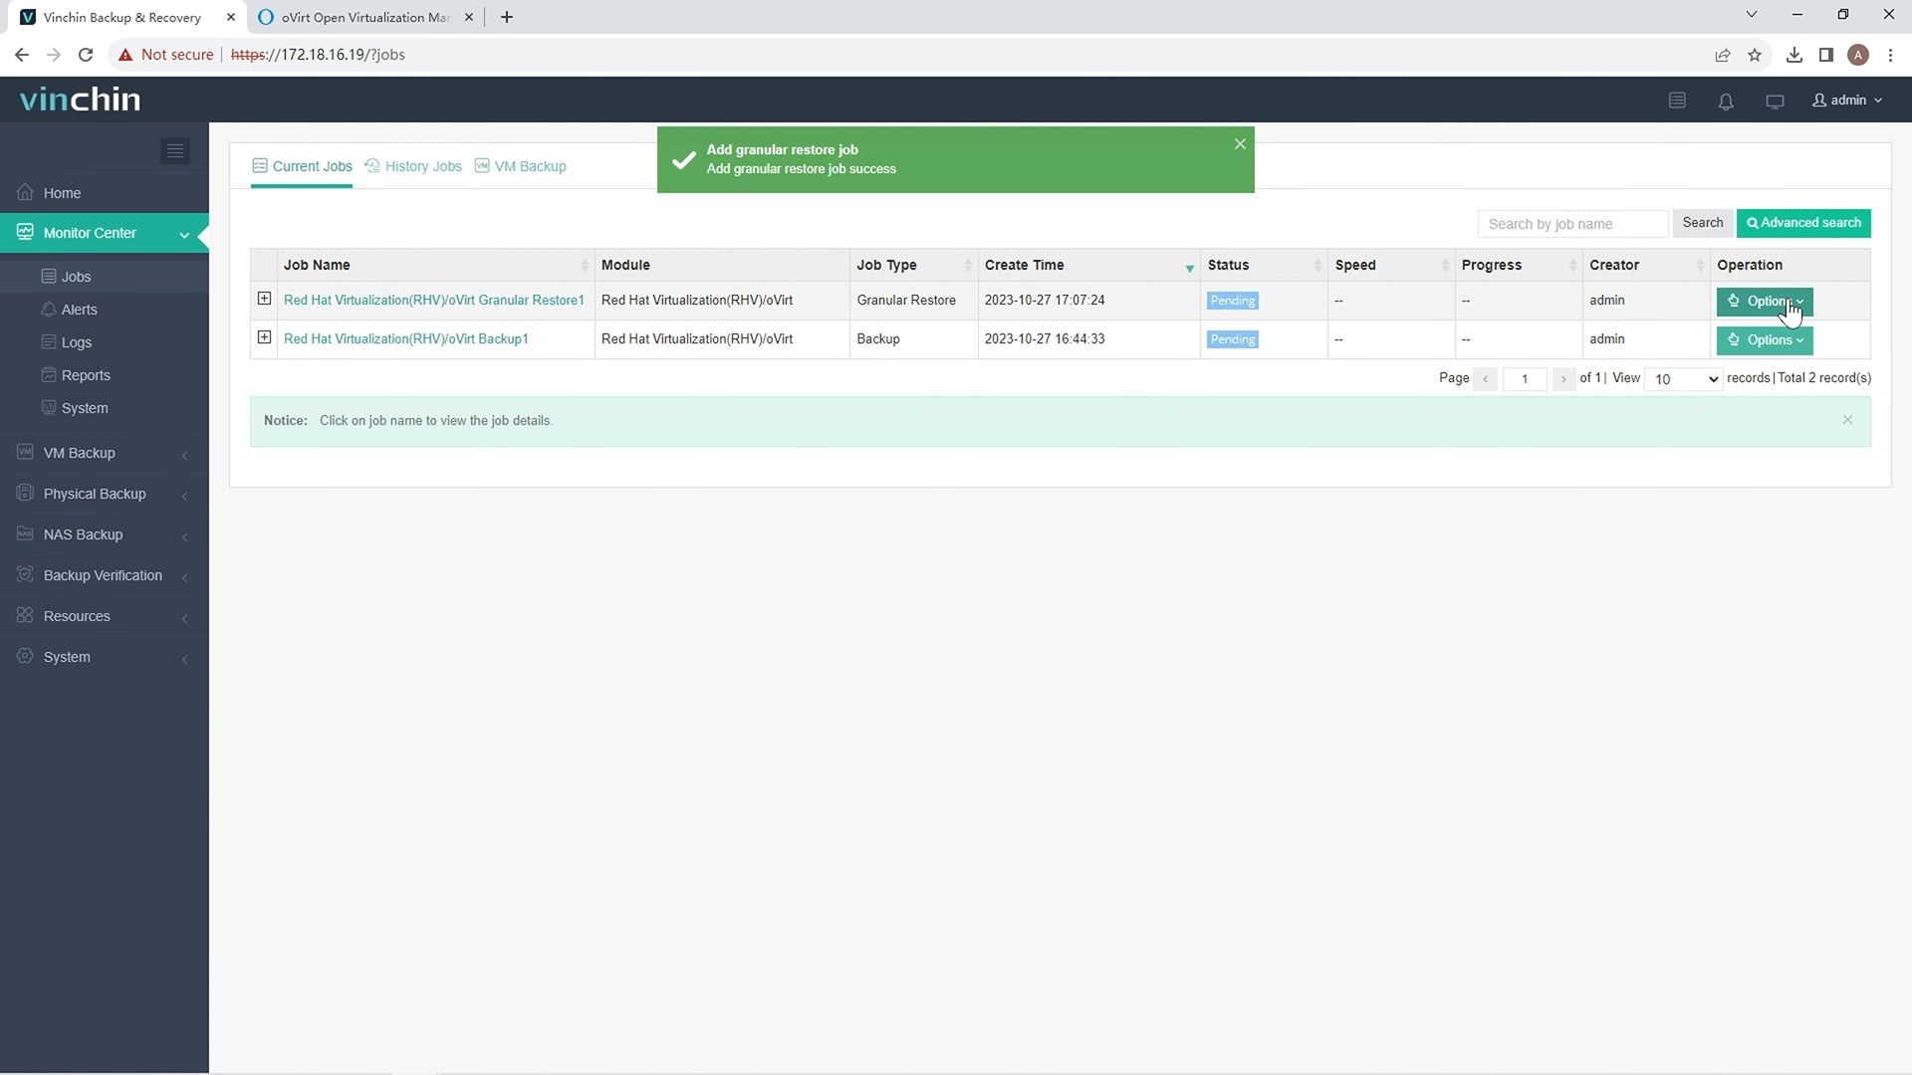Go to previous page of records
The width and height of the screenshot is (1912, 1075).
pyautogui.click(x=1485, y=379)
